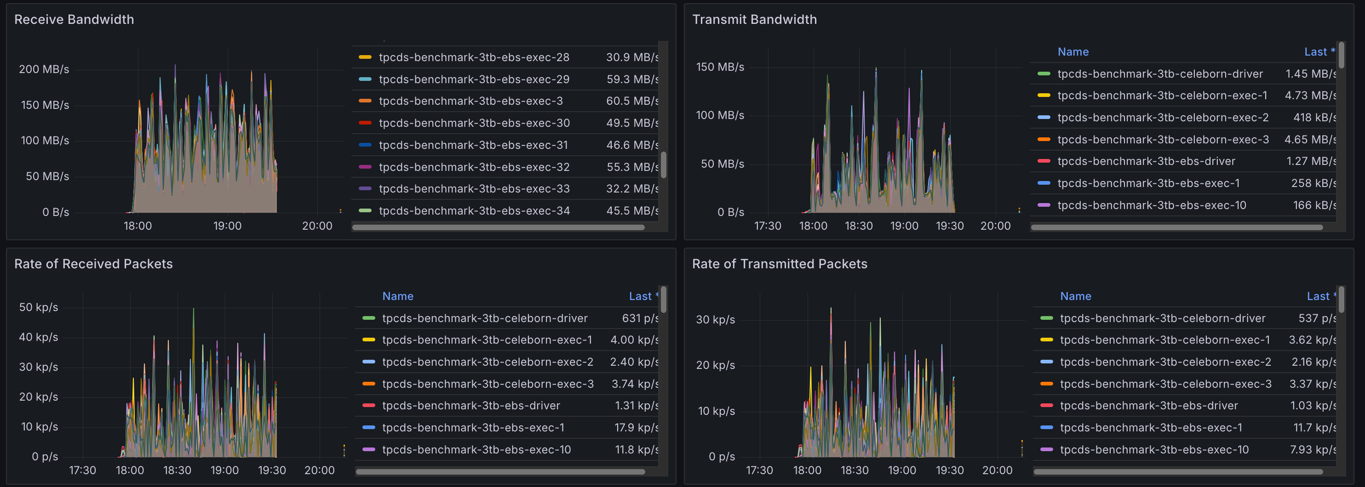
Task: Sort Transmit Bandwidth legend by Last column
Action: (x=1315, y=52)
